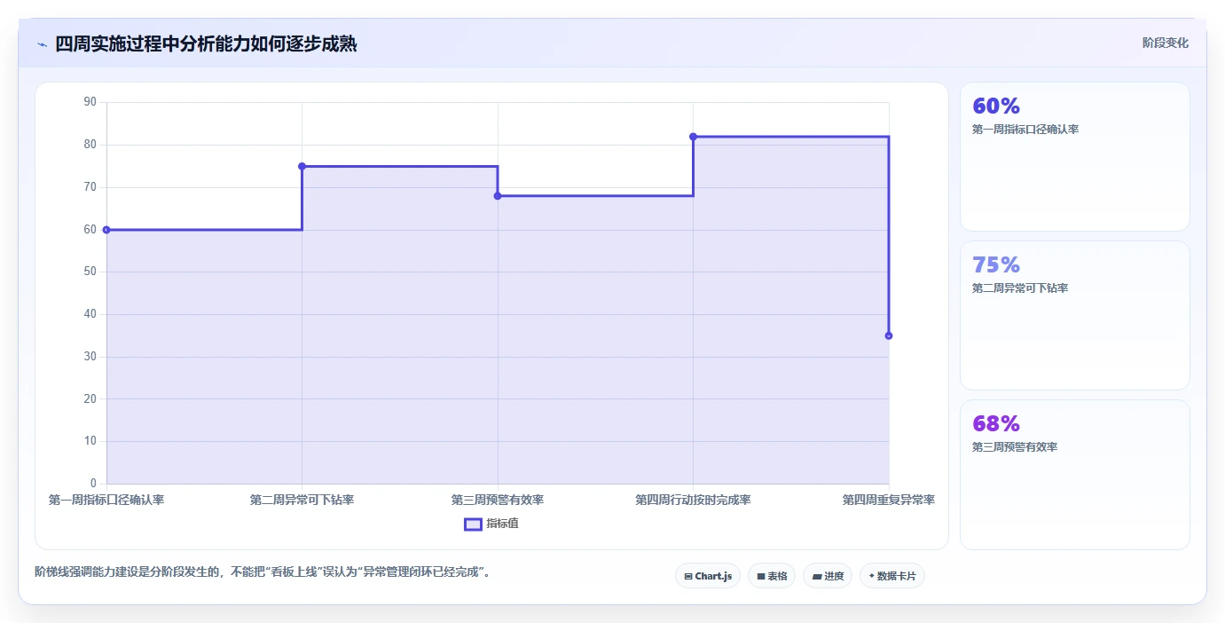Click the data point at value 75
Screen dimensions: 1225x623
point(302,166)
